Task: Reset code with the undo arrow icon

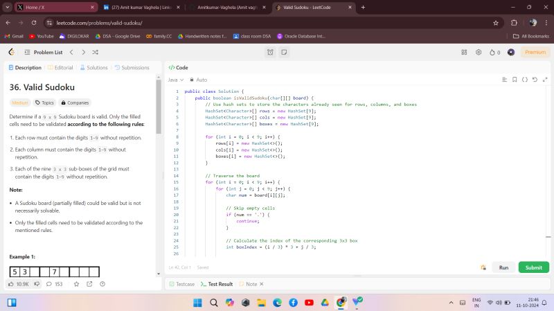Action: coord(535,80)
